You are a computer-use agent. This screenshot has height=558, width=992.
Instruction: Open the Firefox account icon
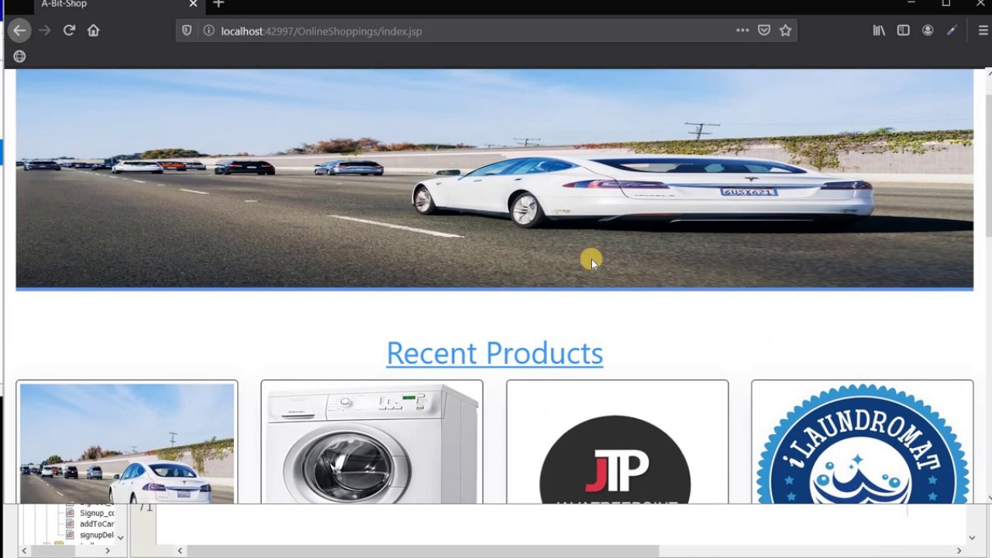928,30
